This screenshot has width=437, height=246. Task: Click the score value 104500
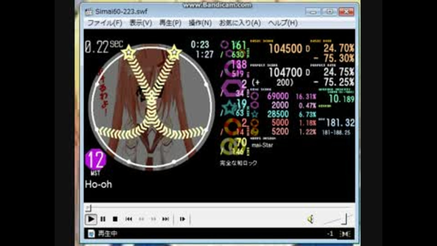[x=285, y=49]
